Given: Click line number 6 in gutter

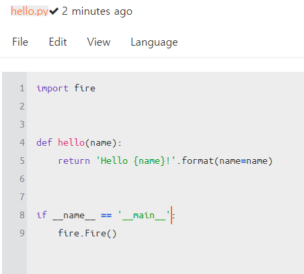Looking at the screenshot, I should (x=22, y=179).
